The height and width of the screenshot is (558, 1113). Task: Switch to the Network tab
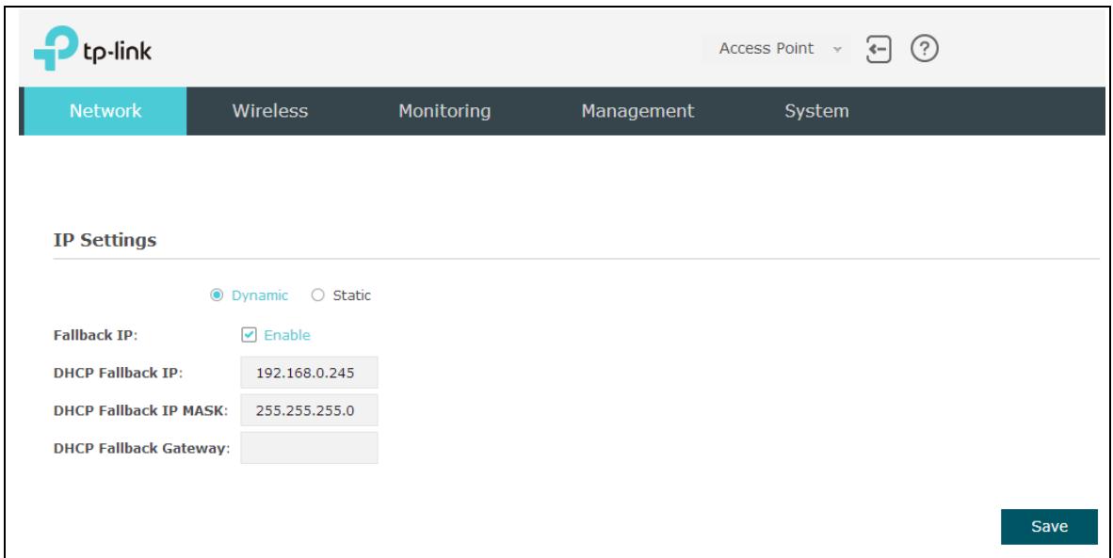tap(105, 111)
